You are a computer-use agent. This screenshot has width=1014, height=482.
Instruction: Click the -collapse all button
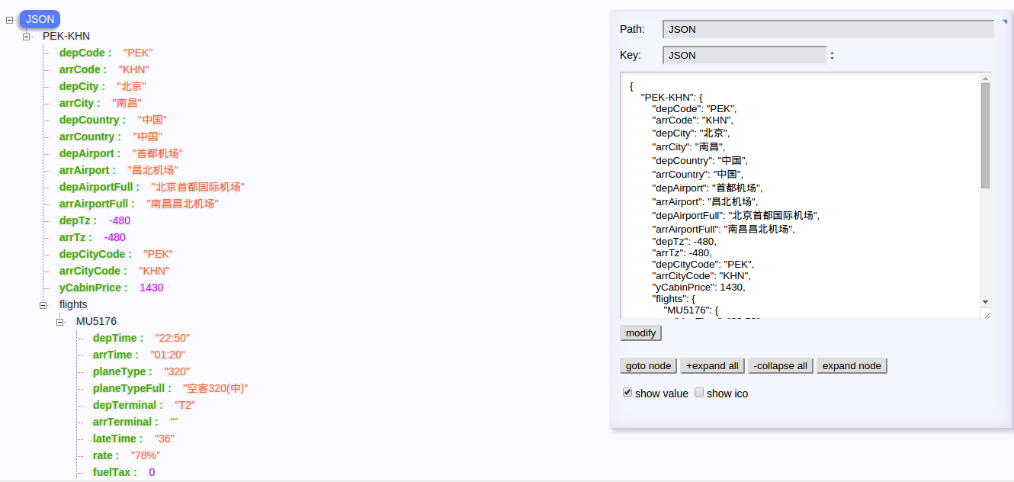781,366
